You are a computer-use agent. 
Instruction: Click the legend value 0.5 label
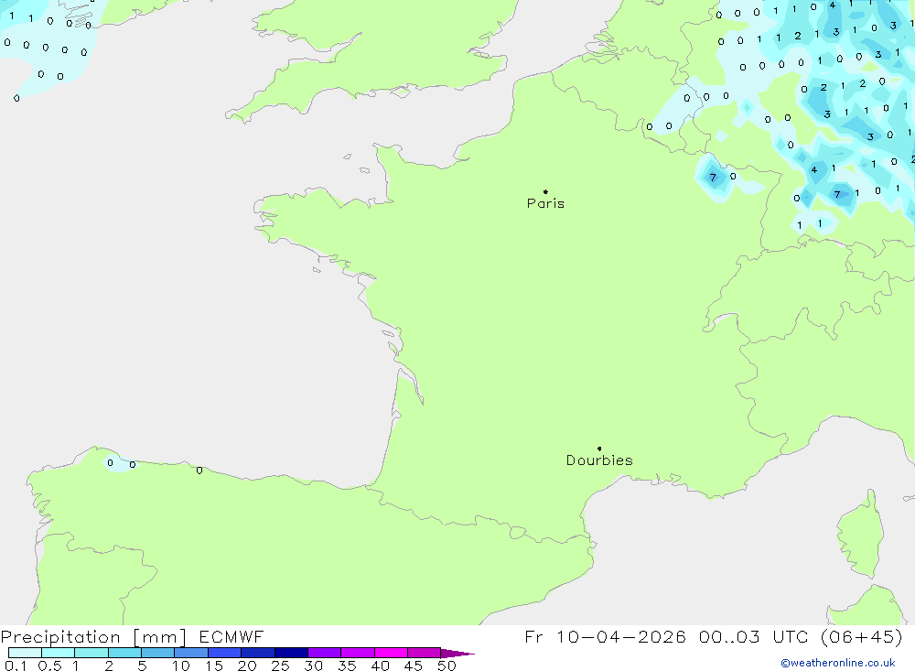(x=48, y=666)
